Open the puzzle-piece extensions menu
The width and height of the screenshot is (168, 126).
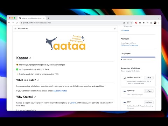144,23
